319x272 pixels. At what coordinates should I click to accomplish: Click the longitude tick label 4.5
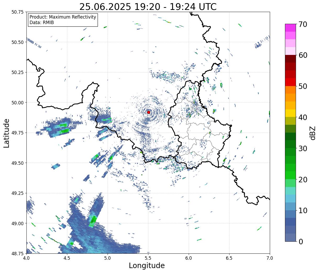(67, 258)
